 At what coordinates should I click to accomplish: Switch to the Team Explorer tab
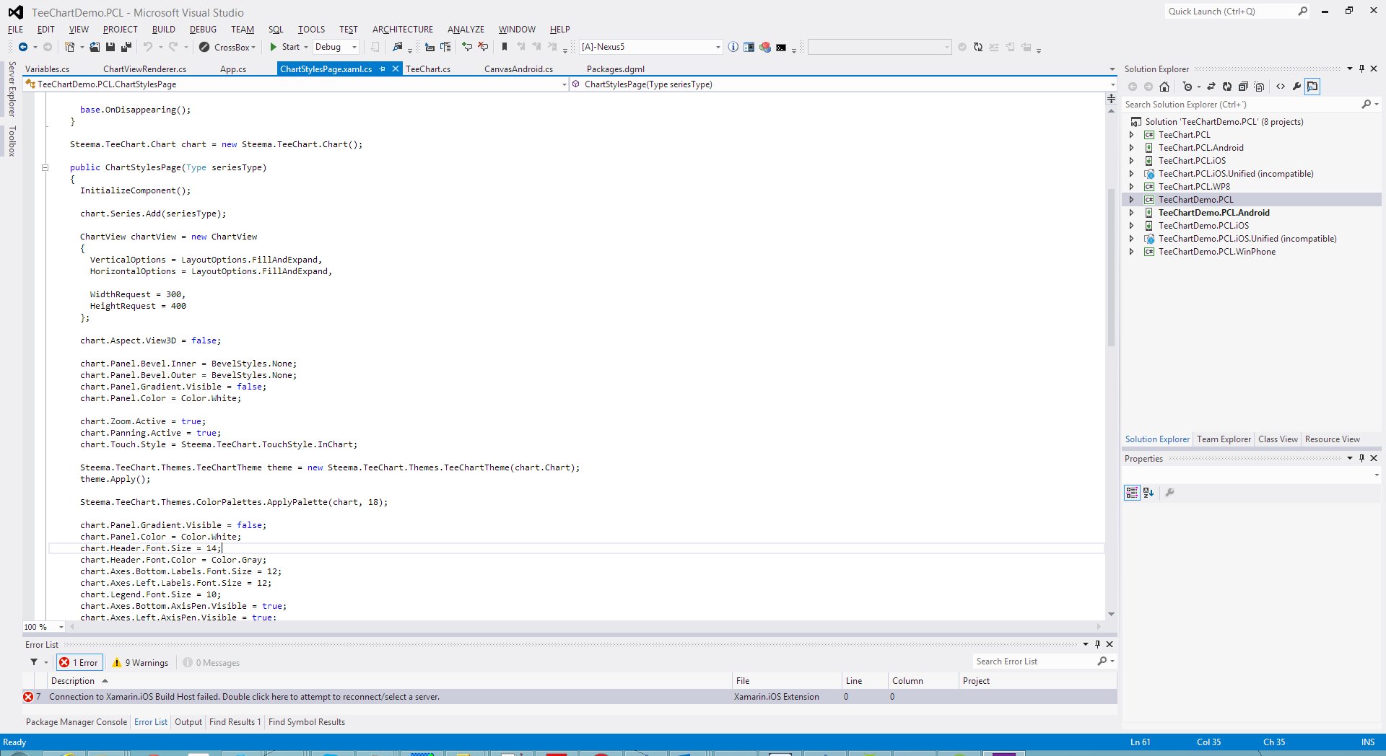click(x=1224, y=439)
